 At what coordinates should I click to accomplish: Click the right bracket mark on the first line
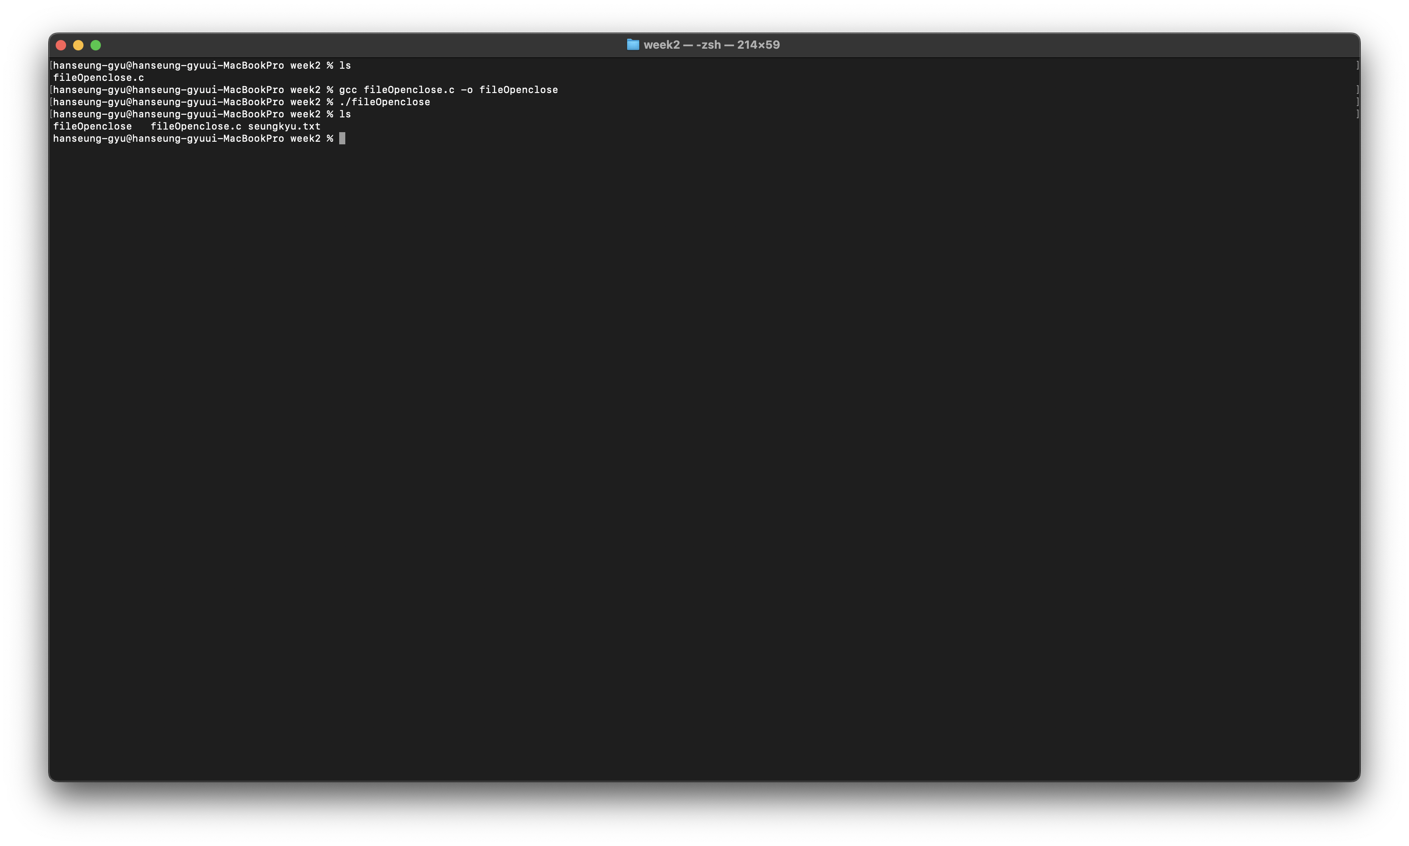point(1357,66)
